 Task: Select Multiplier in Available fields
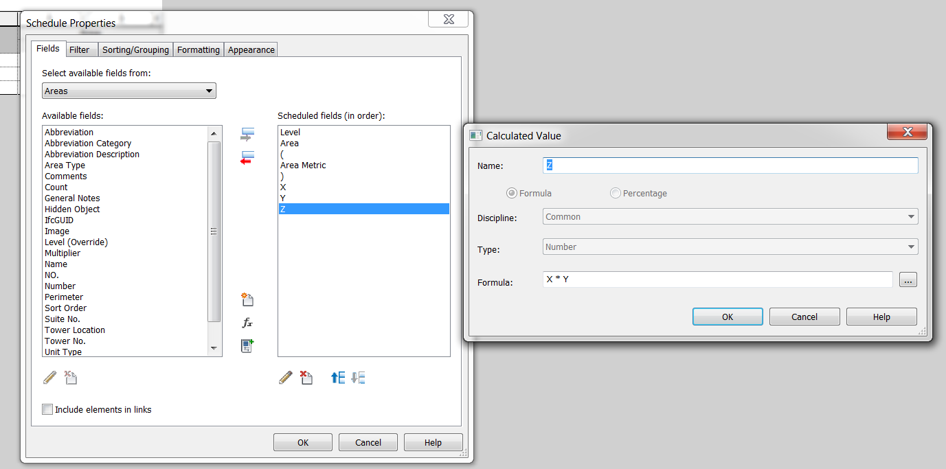[63, 253]
